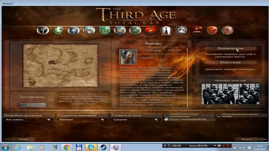
Task: Choose the third blue-grey faction shield
Action: point(74,31)
